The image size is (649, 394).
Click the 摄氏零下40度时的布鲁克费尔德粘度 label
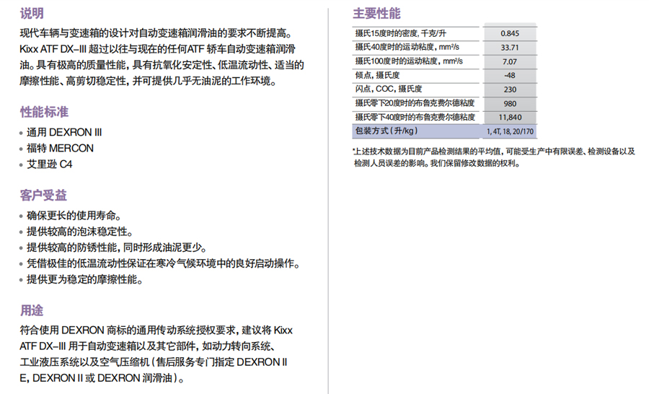tap(415, 117)
